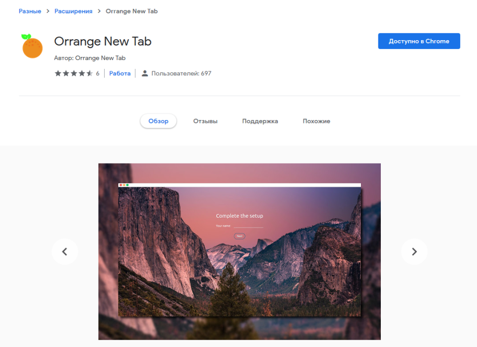Click the orange extension logo icon
This screenshot has width=477, height=347.
pos(32,46)
